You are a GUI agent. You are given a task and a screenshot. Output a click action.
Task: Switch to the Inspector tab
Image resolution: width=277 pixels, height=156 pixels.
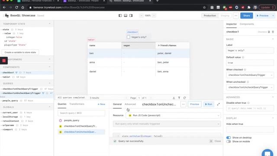point(232,24)
